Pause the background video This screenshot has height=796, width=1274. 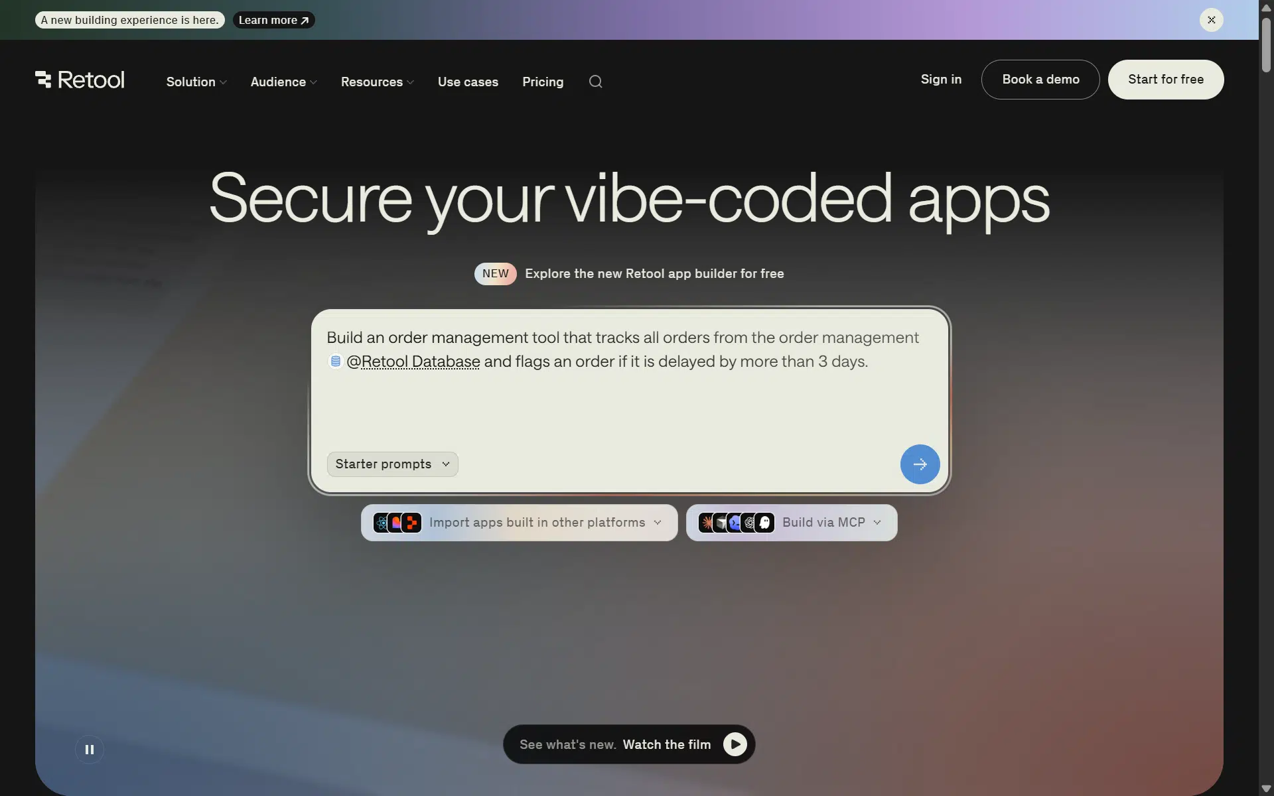tap(90, 750)
